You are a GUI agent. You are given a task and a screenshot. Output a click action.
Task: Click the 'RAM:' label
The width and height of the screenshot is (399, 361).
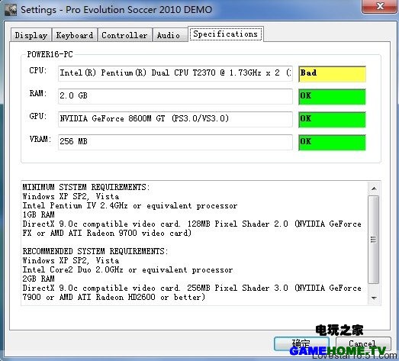[x=38, y=93]
